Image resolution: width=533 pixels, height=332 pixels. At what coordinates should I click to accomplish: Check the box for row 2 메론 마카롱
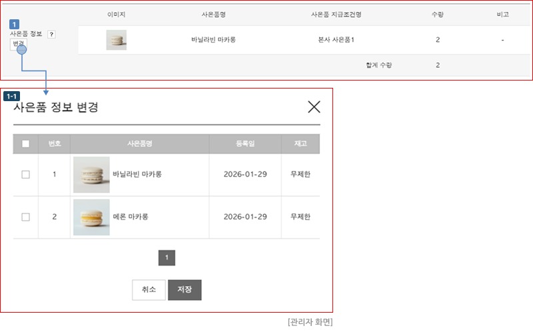[x=25, y=217]
